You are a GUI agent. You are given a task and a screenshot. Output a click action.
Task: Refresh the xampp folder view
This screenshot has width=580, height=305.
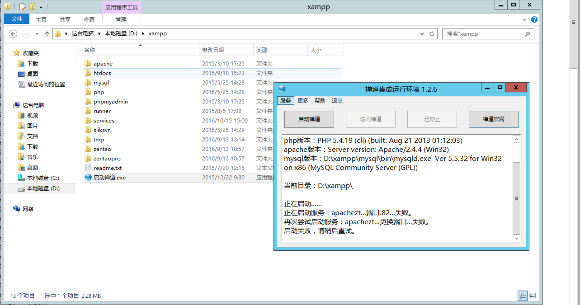click(432, 34)
